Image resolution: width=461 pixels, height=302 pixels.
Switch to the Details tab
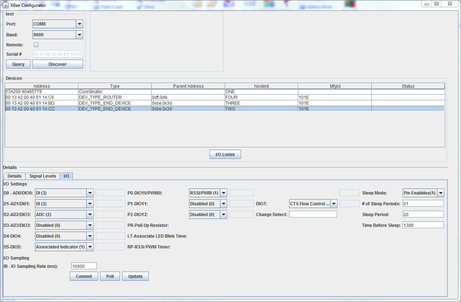click(14, 176)
